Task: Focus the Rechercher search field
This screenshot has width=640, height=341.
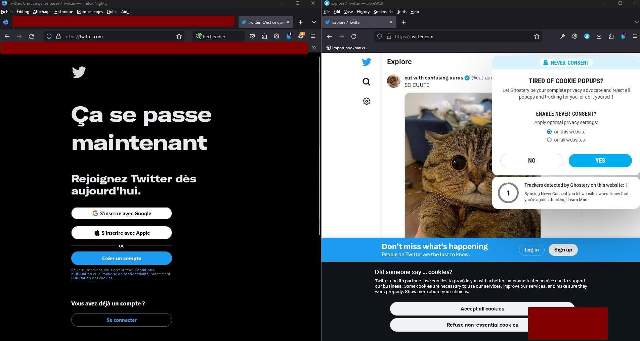Action: [218, 37]
